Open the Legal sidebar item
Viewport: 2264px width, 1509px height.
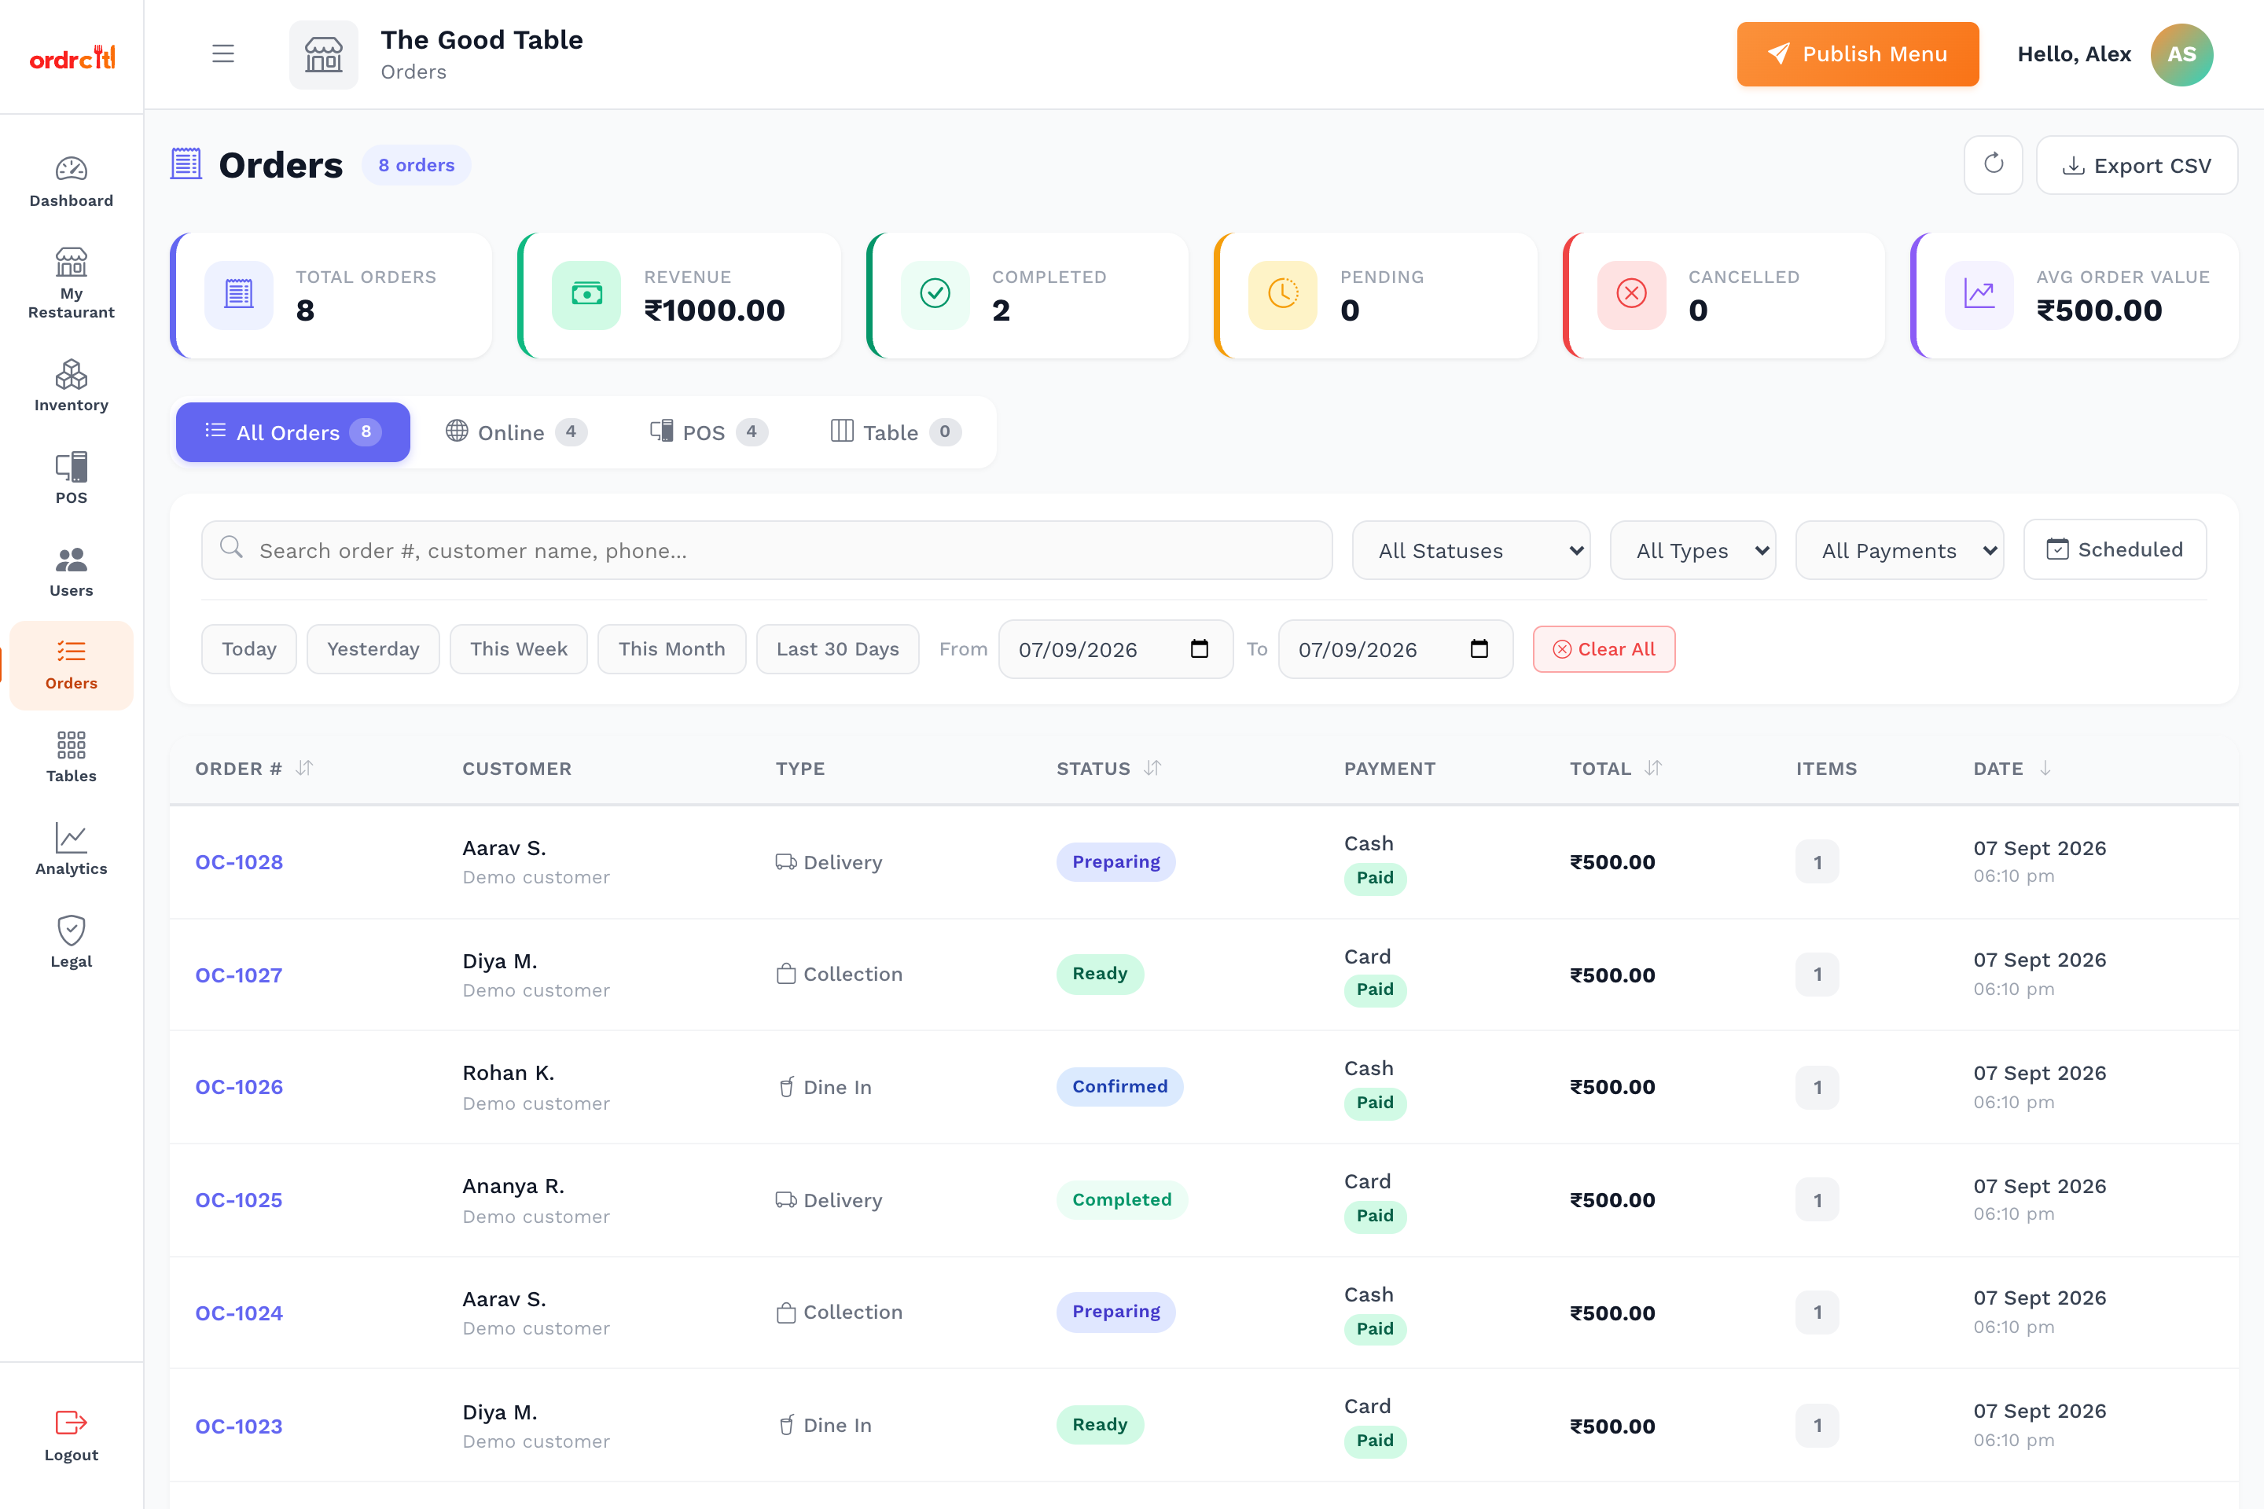[72, 942]
